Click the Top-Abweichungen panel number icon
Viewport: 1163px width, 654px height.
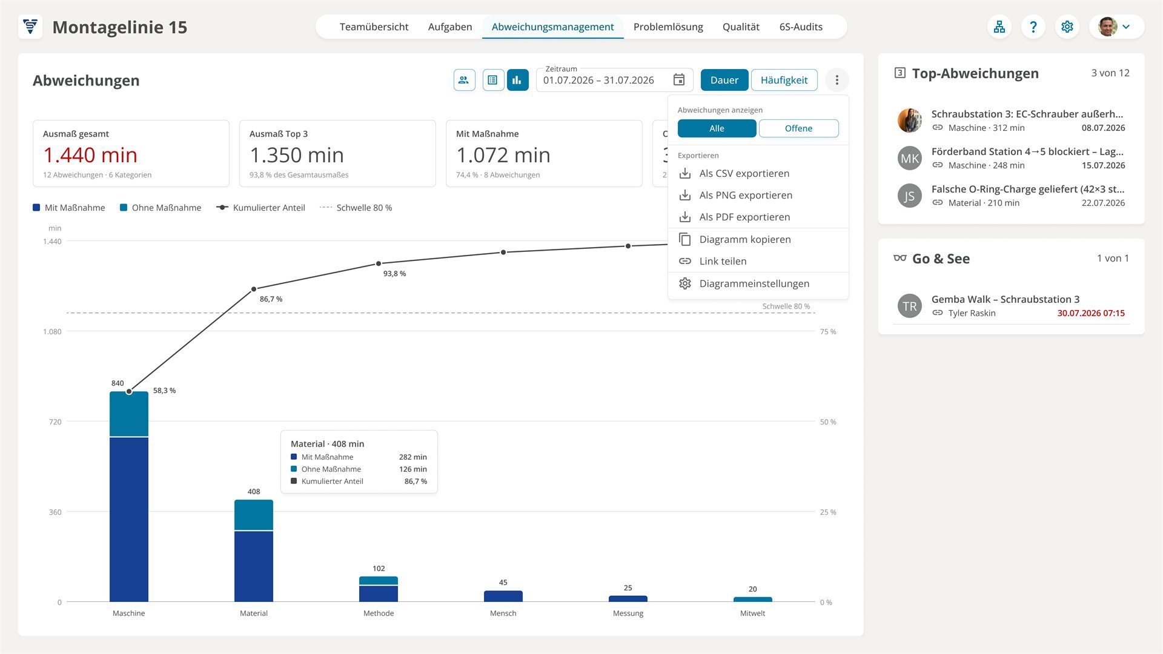pyautogui.click(x=900, y=73)
